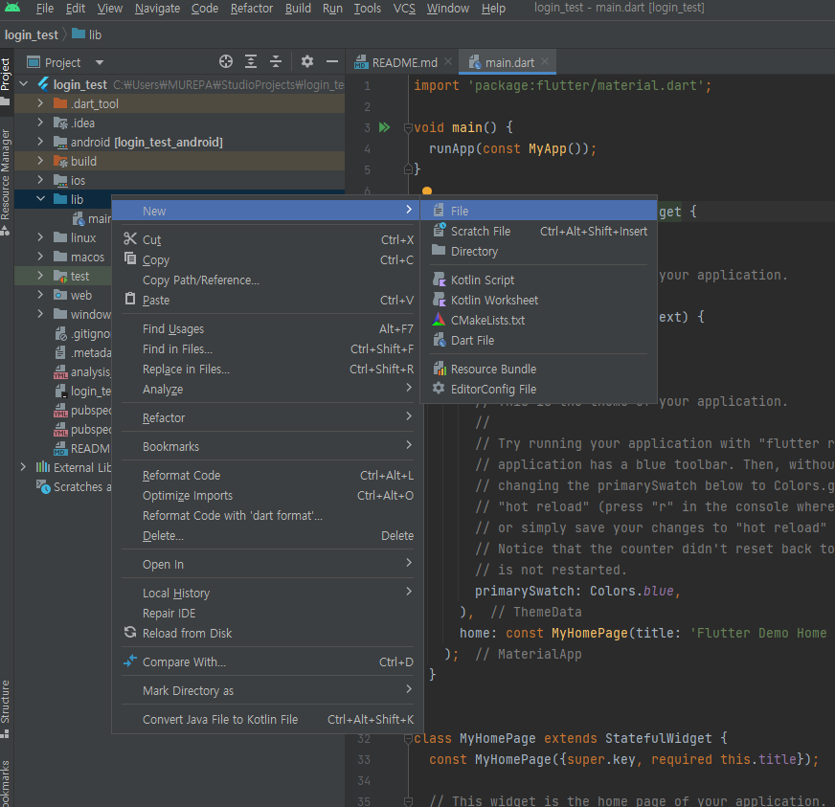Screen dimensions: 835x807
Task: Select Convert Java File to Kotlin File
Action: tap(268, 720)
